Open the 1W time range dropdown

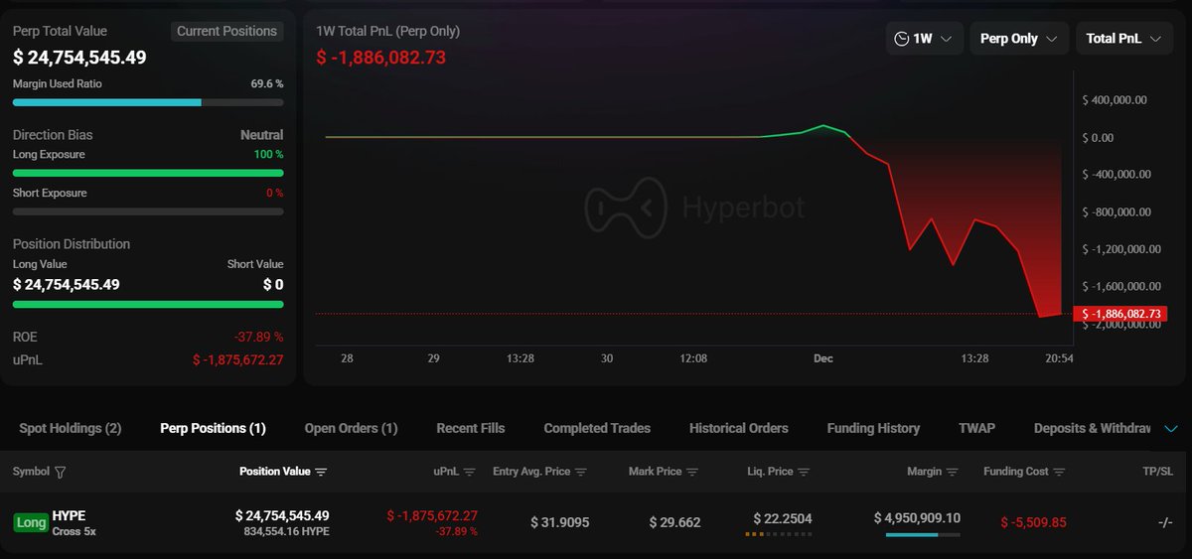click(924, 39)
